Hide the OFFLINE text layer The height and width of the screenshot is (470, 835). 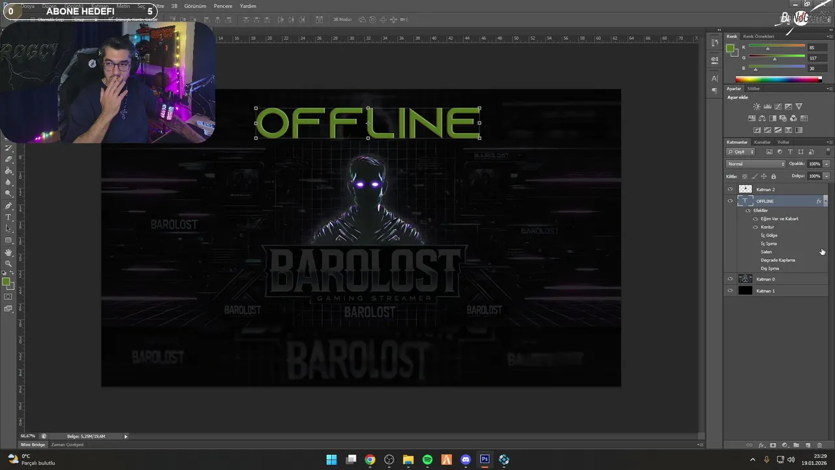click(730, 201)
